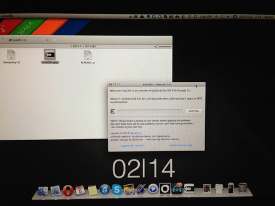Viewport: 275px width, 206px height.
Task: Click the evasi0n icon in the Dock
Action: [x=189, y=188]
